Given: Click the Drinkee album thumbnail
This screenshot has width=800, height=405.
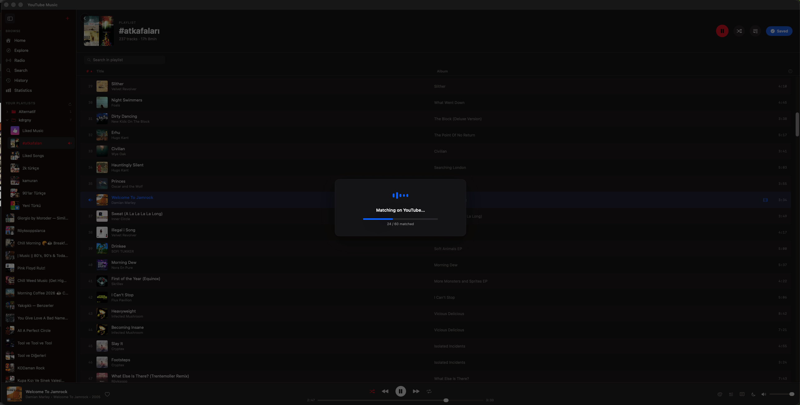Looking at the screenshot, I should 102,249.
